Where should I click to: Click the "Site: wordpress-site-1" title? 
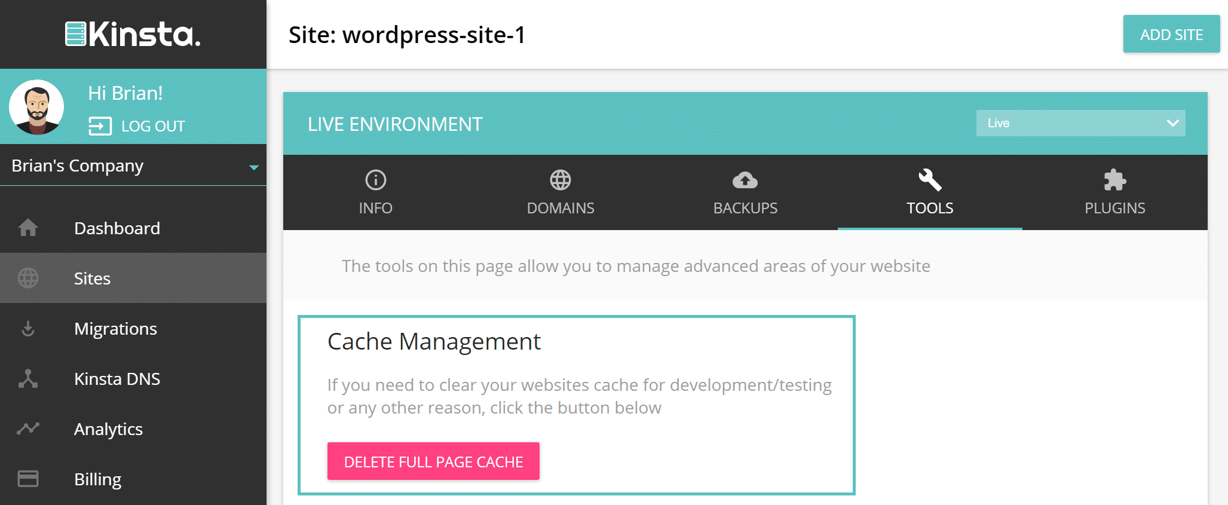pos(407,35)
